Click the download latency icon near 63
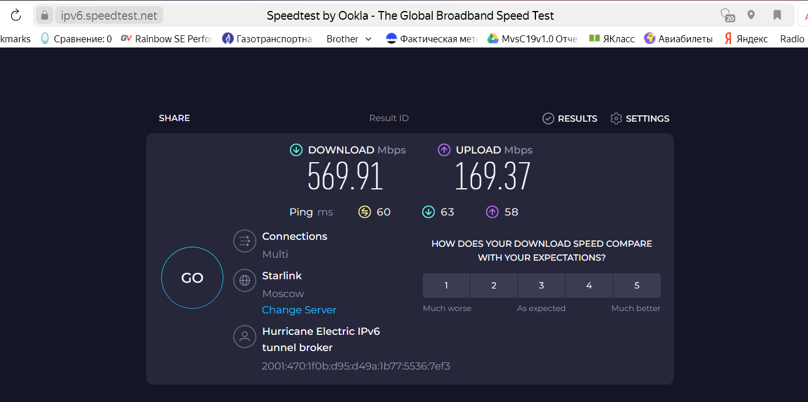Viewport: 808px width, 402px height. point(428,212)
